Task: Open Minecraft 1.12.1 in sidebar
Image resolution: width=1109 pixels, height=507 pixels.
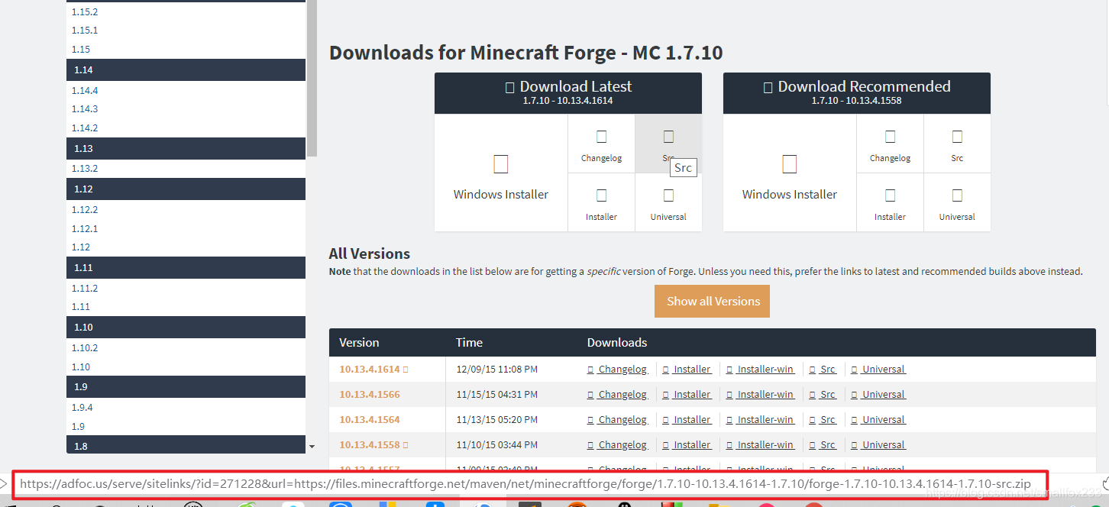Action: [85, 229]
